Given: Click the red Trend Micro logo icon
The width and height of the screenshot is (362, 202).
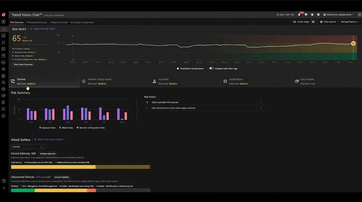Looking at the screenshot, I should pyautogui.click(x=4, y=15).
